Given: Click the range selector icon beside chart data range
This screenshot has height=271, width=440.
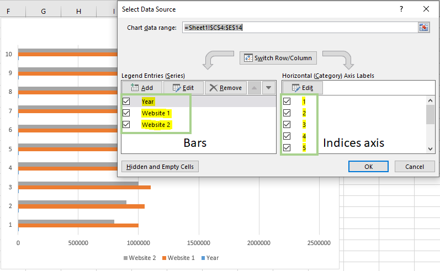Looking at the screenshot, I should tap(423, 28).
